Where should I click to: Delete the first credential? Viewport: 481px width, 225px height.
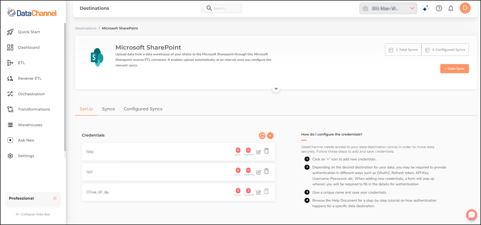(x=267, y=151)
